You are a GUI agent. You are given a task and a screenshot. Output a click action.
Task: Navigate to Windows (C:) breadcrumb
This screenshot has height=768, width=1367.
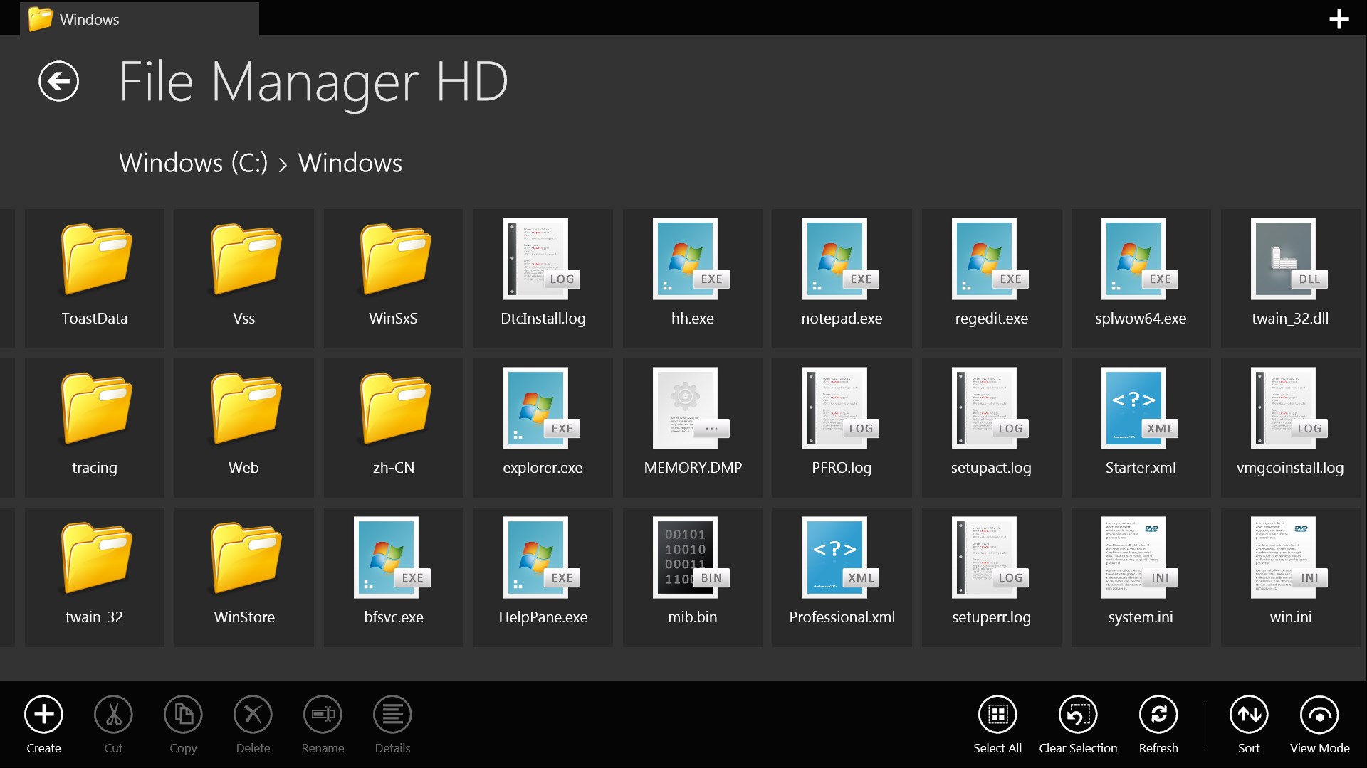(x=193, y=163)
